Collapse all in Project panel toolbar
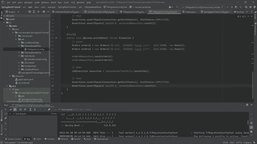Viewport: 257px width, 144px height. (38, 12)
